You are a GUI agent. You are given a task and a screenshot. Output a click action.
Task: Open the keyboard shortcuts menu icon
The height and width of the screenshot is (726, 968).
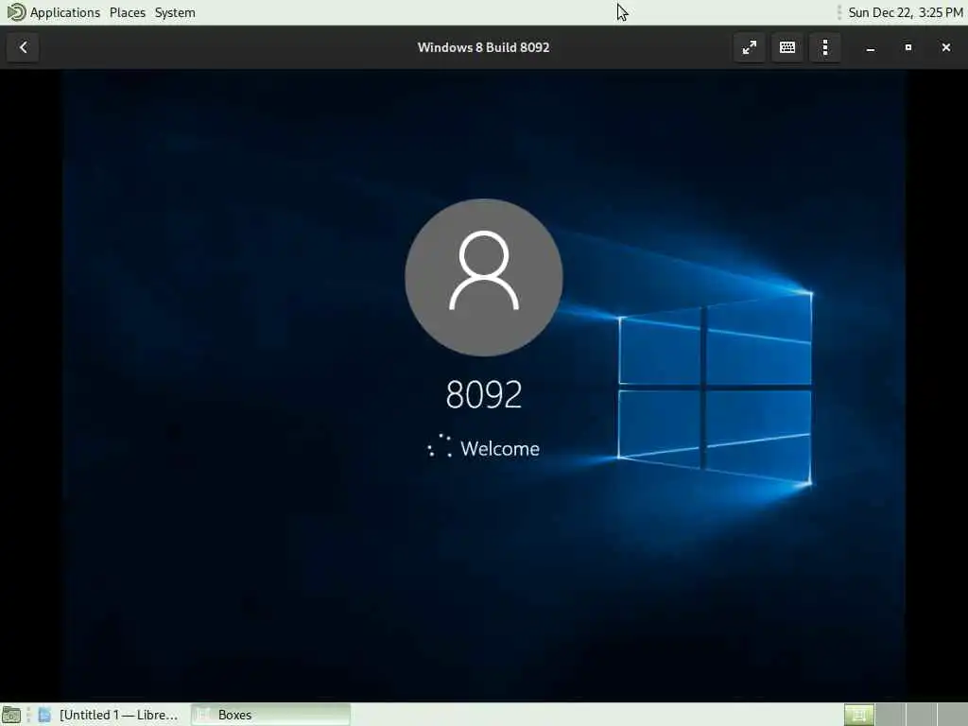pyautogui.click(x=787, y=47)
